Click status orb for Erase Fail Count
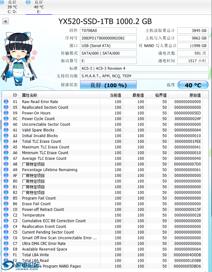 tap(6, 204)
